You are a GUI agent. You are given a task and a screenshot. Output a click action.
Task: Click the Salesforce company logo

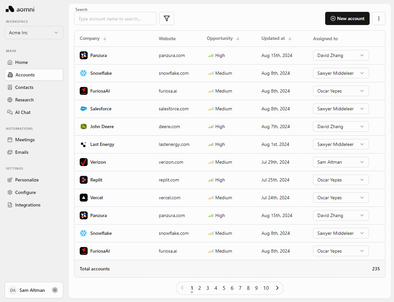pos(83,109)
